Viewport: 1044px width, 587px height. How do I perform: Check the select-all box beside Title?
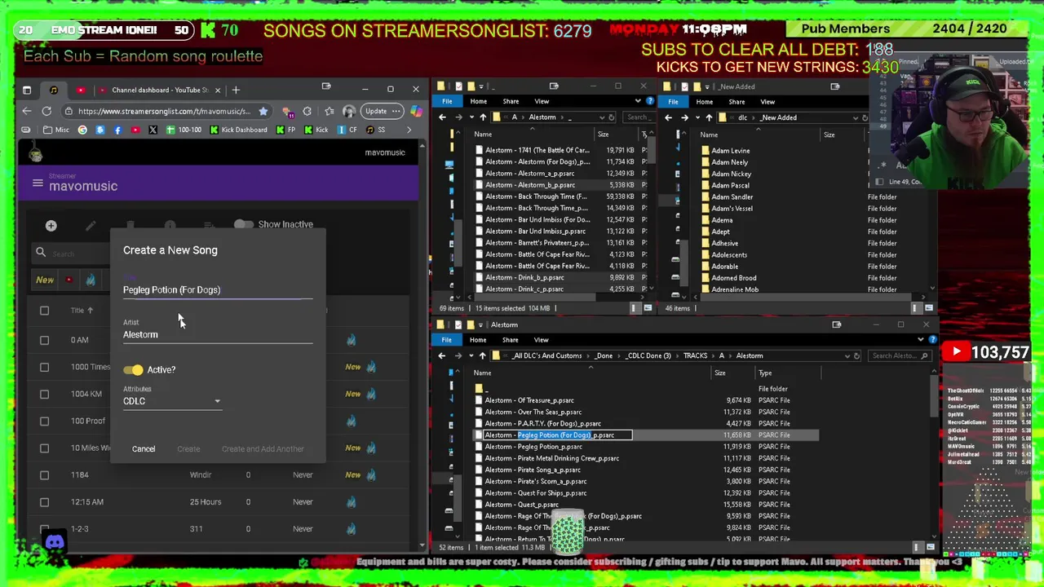(x=44, y=311)
